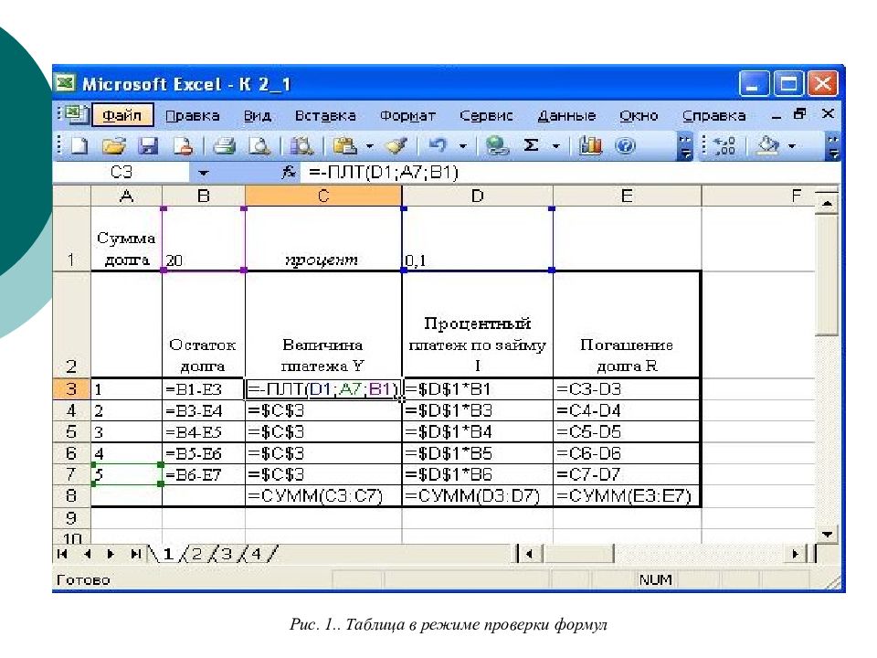Select cell containing =B3-E4
The width and height of the screenshot is (877, 658).
tap(204, 410)
